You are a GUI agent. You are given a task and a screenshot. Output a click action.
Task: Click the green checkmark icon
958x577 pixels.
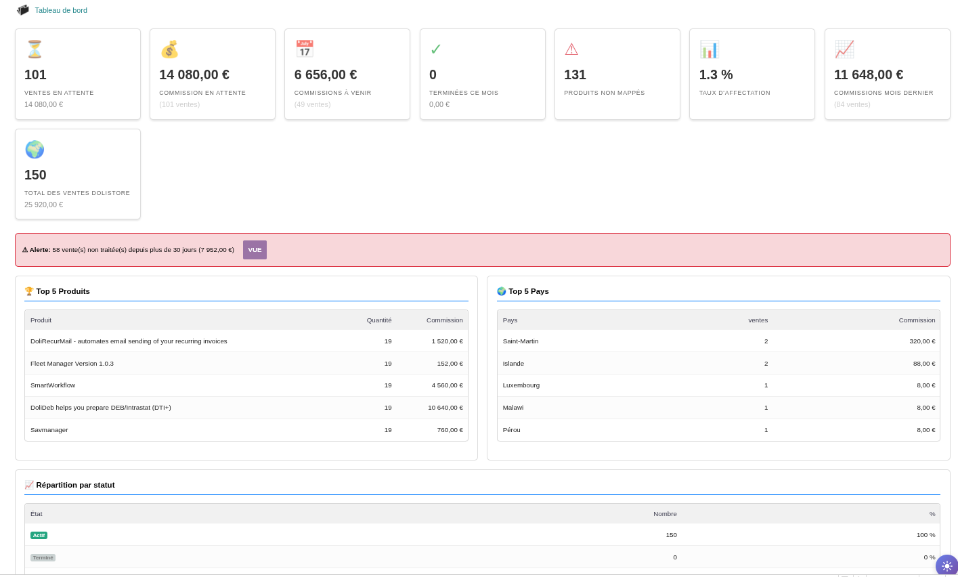click(x=436, y=49)
